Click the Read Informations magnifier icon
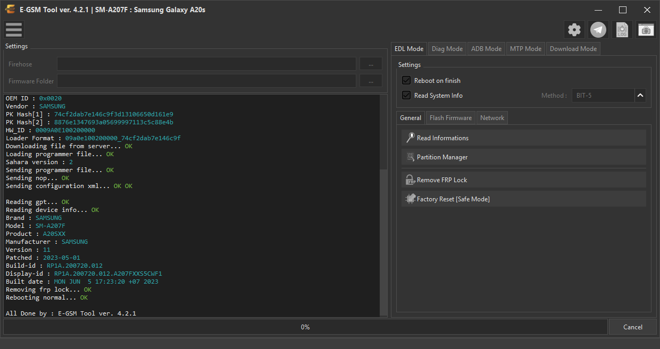 [410, 138]
